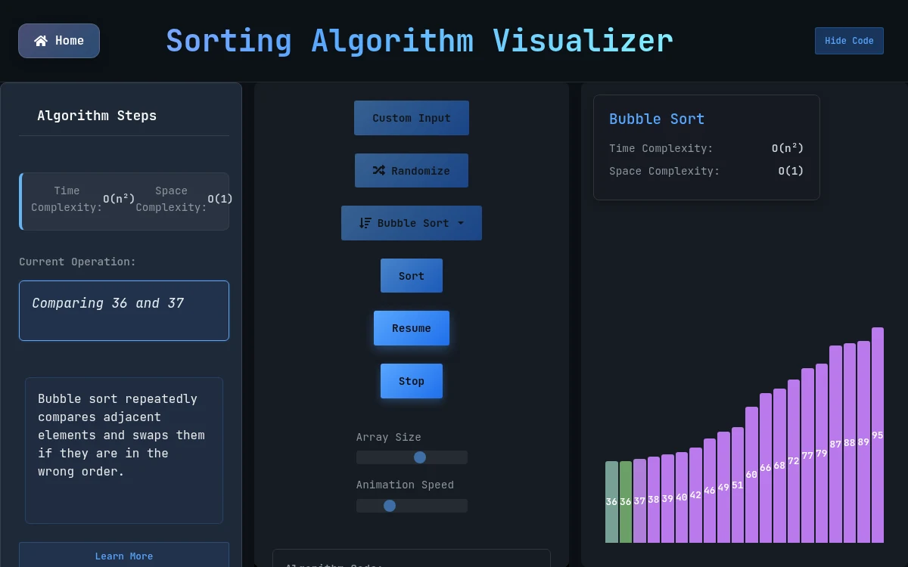
Task: Resume the paused sorting animation
Action: point(412,328)
